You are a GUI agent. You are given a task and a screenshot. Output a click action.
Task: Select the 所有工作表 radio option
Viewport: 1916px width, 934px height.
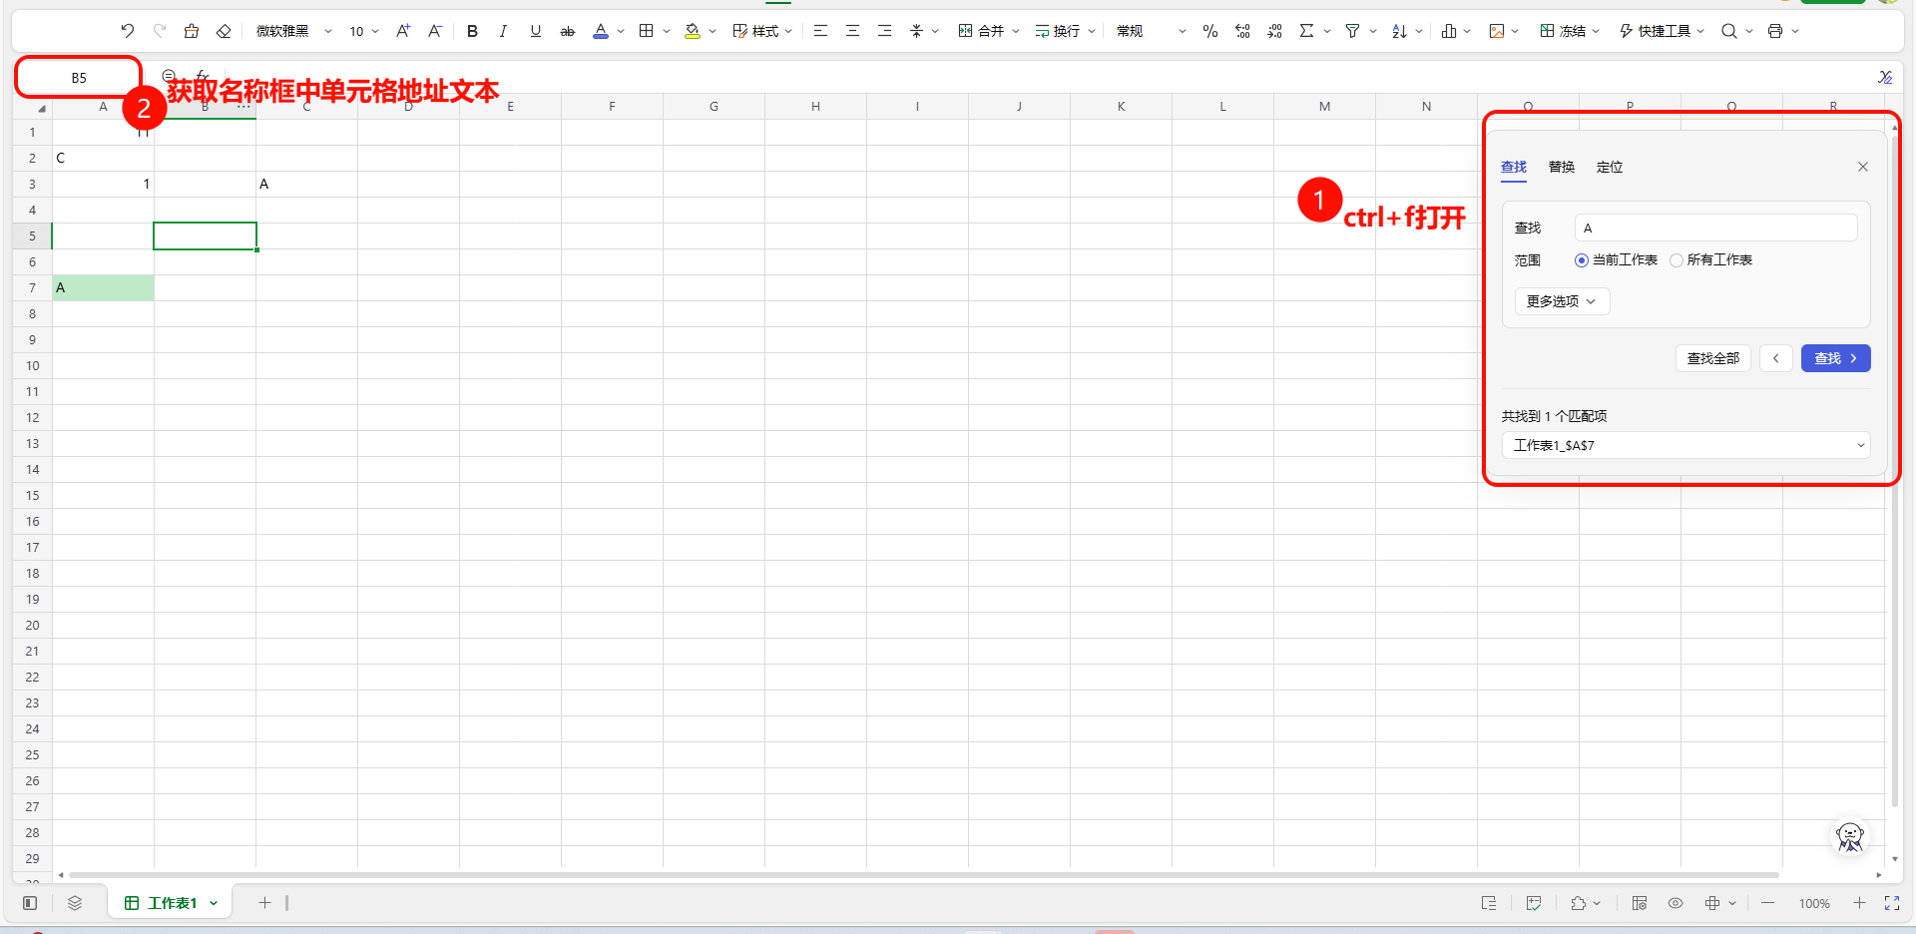[x=1676, y=260]
